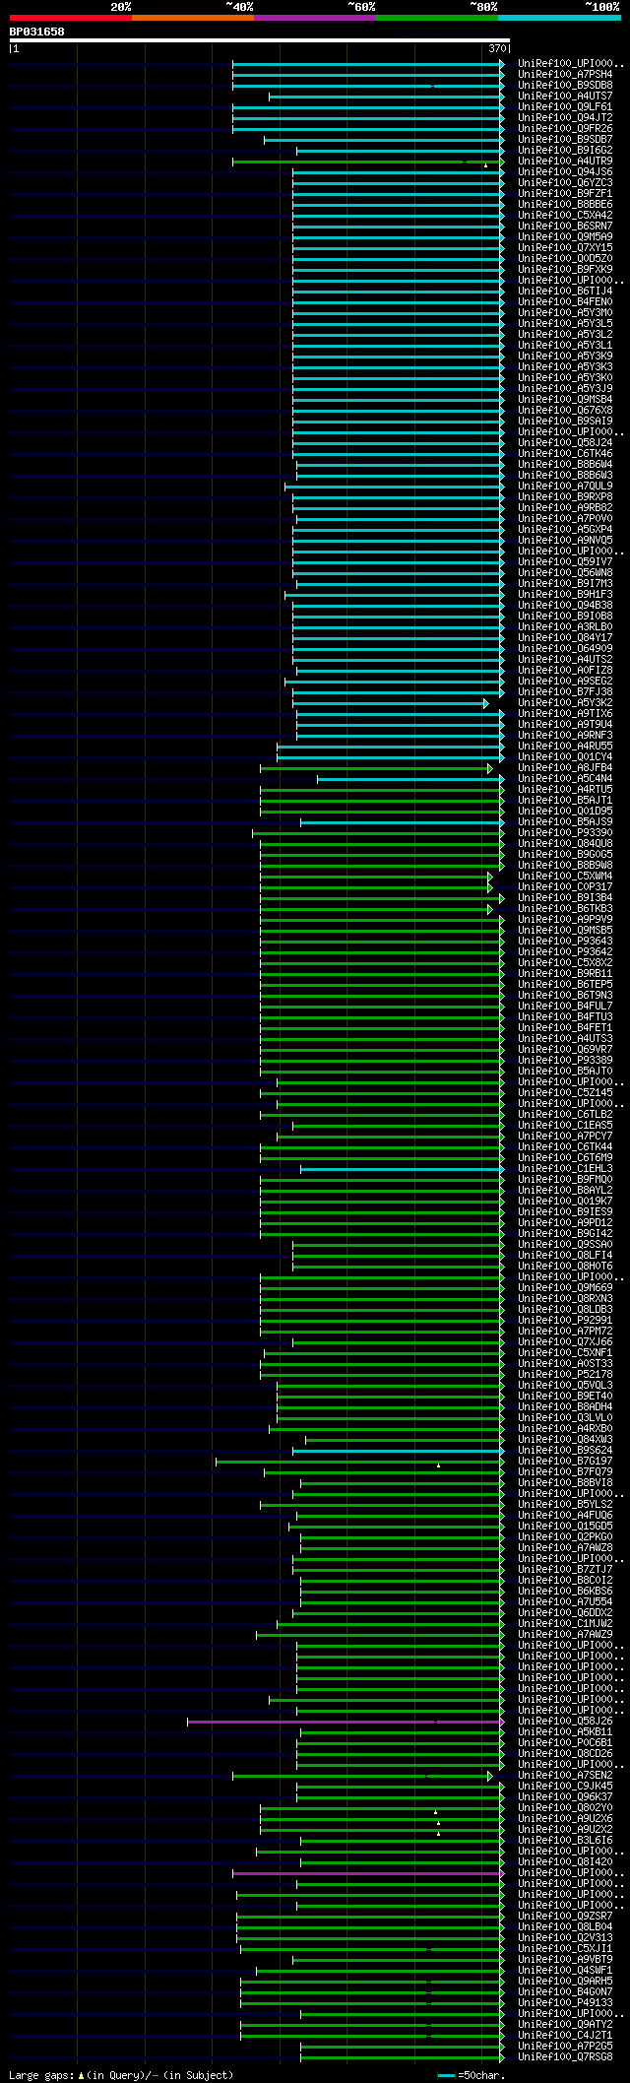Select the UniRef100_B4FEN0 label
This screenshot has width=630, height=2083.
tap(565, 301)
